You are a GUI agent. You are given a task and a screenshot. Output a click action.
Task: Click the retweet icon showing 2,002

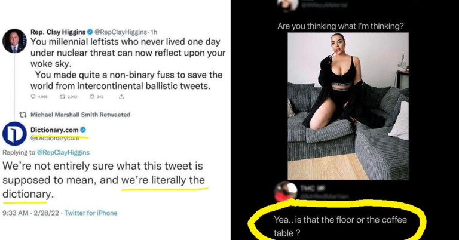[62, 97]
